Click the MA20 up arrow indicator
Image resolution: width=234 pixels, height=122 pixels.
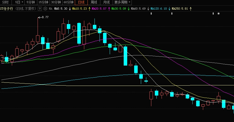109,9
